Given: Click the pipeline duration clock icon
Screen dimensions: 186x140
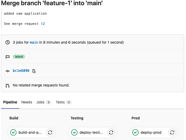Looking at the screenshot, I should coord(8,42).
